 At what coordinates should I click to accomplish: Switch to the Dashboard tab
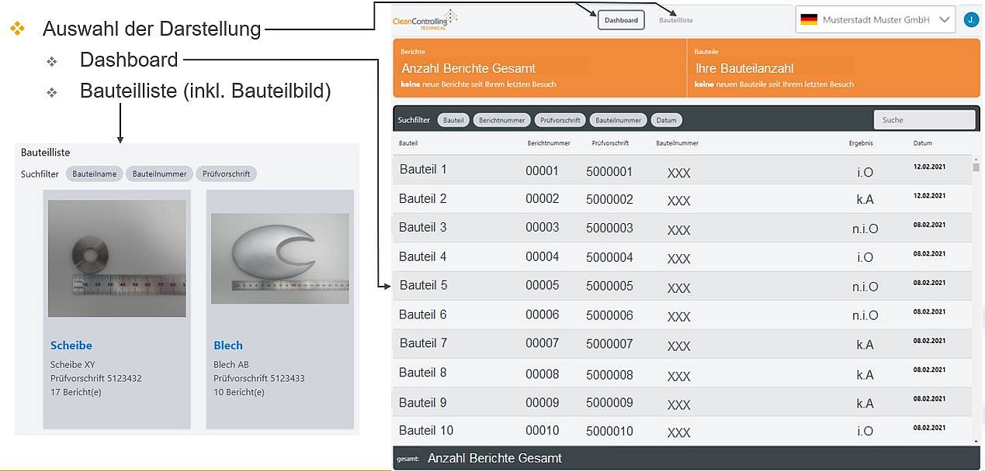click(621, 20)
